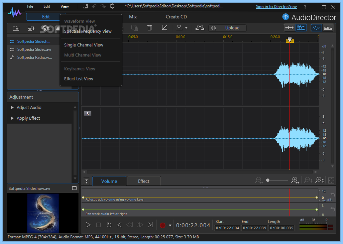Click the loop playback button

(109, 225)
